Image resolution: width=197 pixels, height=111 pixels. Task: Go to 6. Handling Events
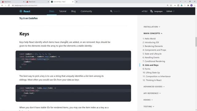pos(151,58)
